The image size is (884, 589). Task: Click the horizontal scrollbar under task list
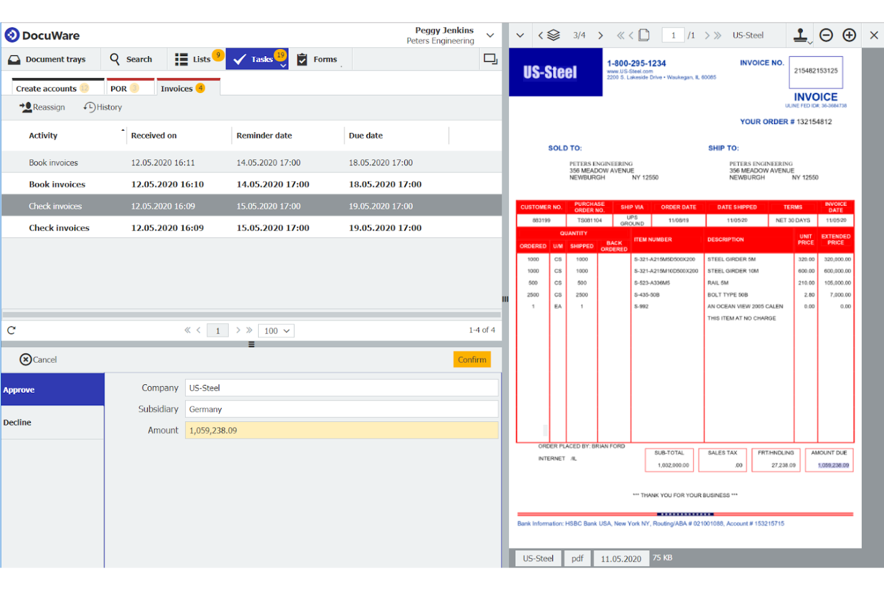pyautogui.click(x=251, y=314)
